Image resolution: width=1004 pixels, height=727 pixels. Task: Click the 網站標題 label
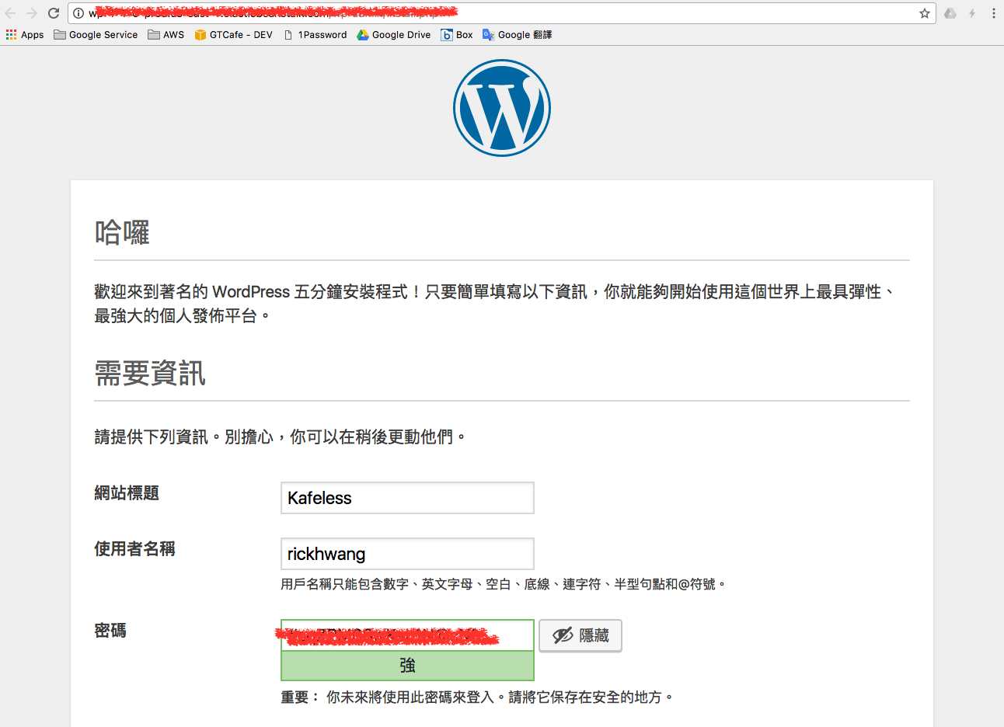tap(127, 493)
